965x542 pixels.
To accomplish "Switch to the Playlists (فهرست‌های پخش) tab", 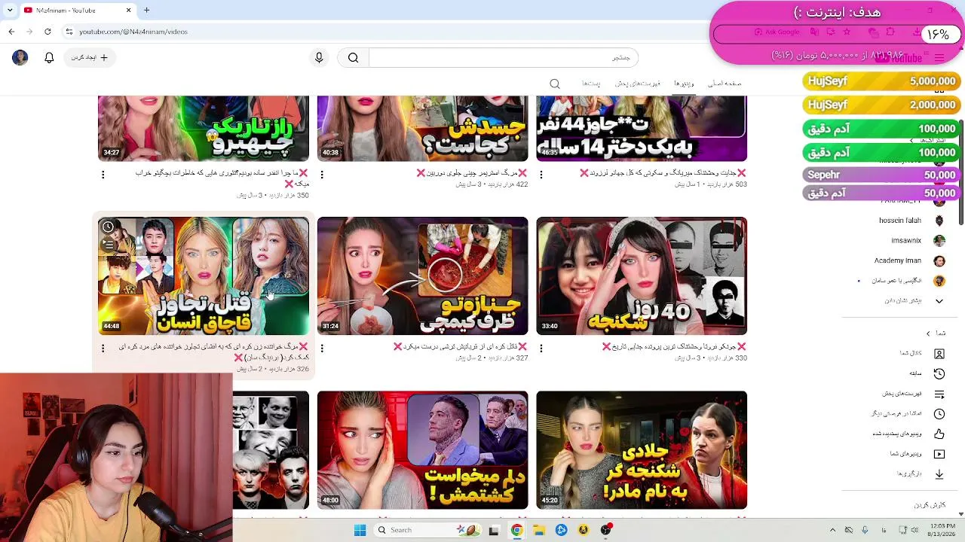I will click(637, 84).
